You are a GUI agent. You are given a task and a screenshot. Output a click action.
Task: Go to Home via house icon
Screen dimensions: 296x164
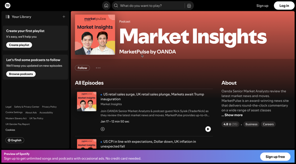tap(106, 6)
